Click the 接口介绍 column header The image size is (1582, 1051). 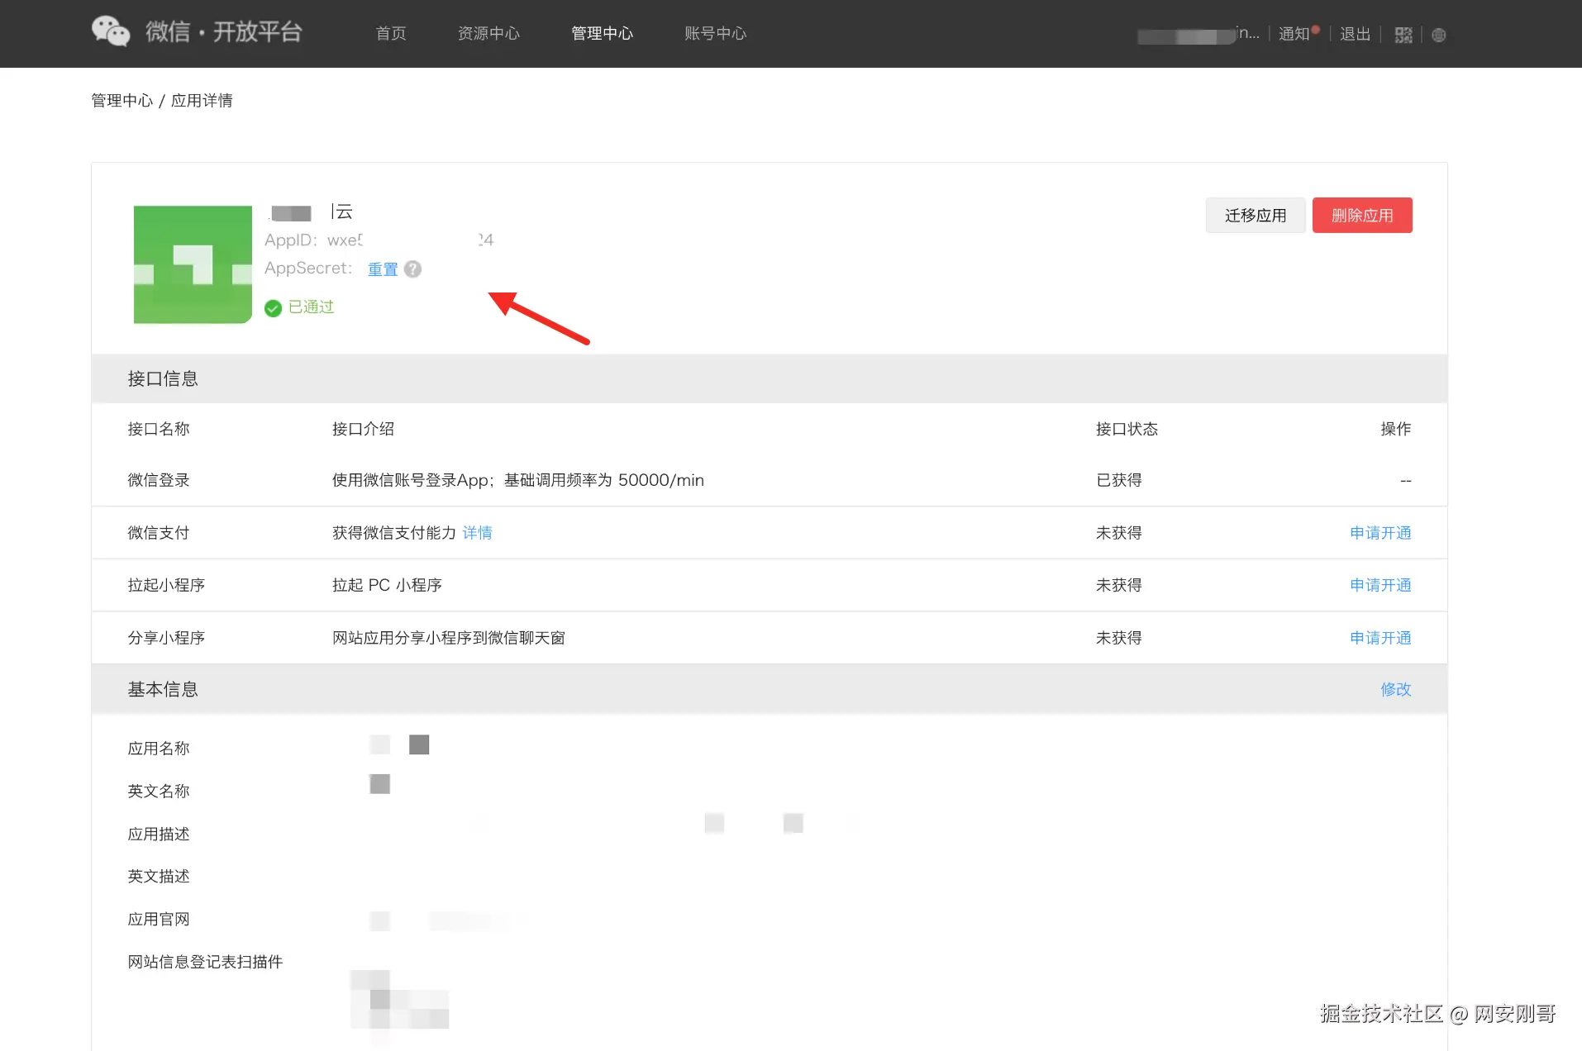[363, 429]
